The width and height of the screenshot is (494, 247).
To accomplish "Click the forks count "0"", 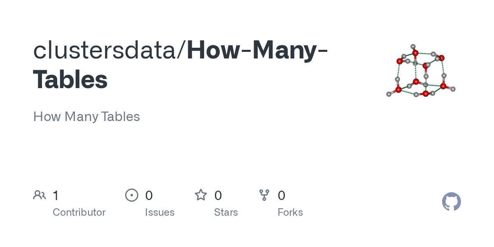I will 282,195.
